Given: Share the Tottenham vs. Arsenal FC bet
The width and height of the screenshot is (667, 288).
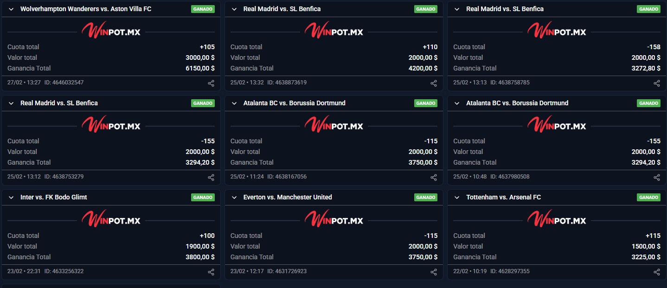Looking at the screenshot, I should click(x=657, y=272).
